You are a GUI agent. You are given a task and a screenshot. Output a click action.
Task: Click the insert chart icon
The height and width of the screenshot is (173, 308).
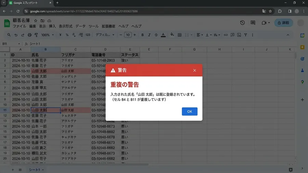[x=239, y=35]
